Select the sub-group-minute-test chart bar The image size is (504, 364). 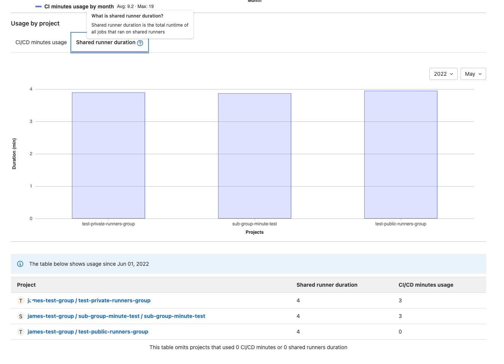pyautogui.click(x=254, y=155)
